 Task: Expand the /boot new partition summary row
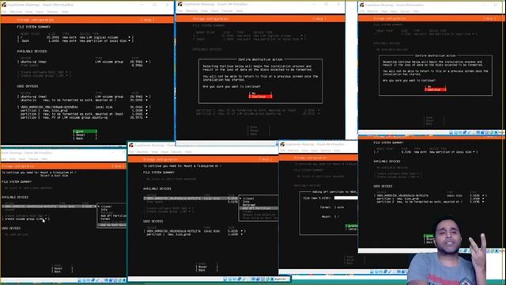pyautogui.click(x=75, y=41)
